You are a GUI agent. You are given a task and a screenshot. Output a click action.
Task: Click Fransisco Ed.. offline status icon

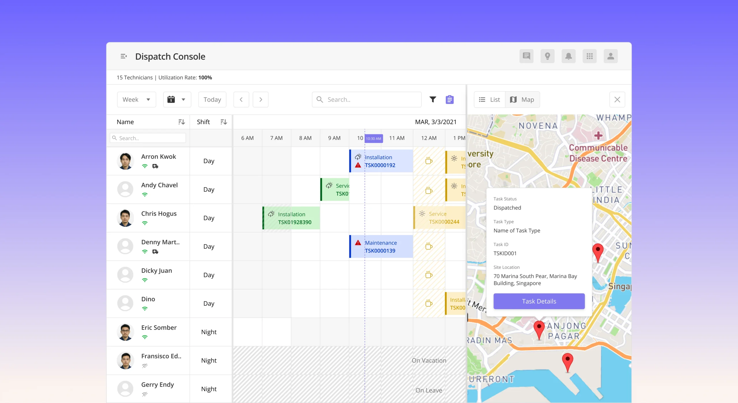[x=145, y=366]
